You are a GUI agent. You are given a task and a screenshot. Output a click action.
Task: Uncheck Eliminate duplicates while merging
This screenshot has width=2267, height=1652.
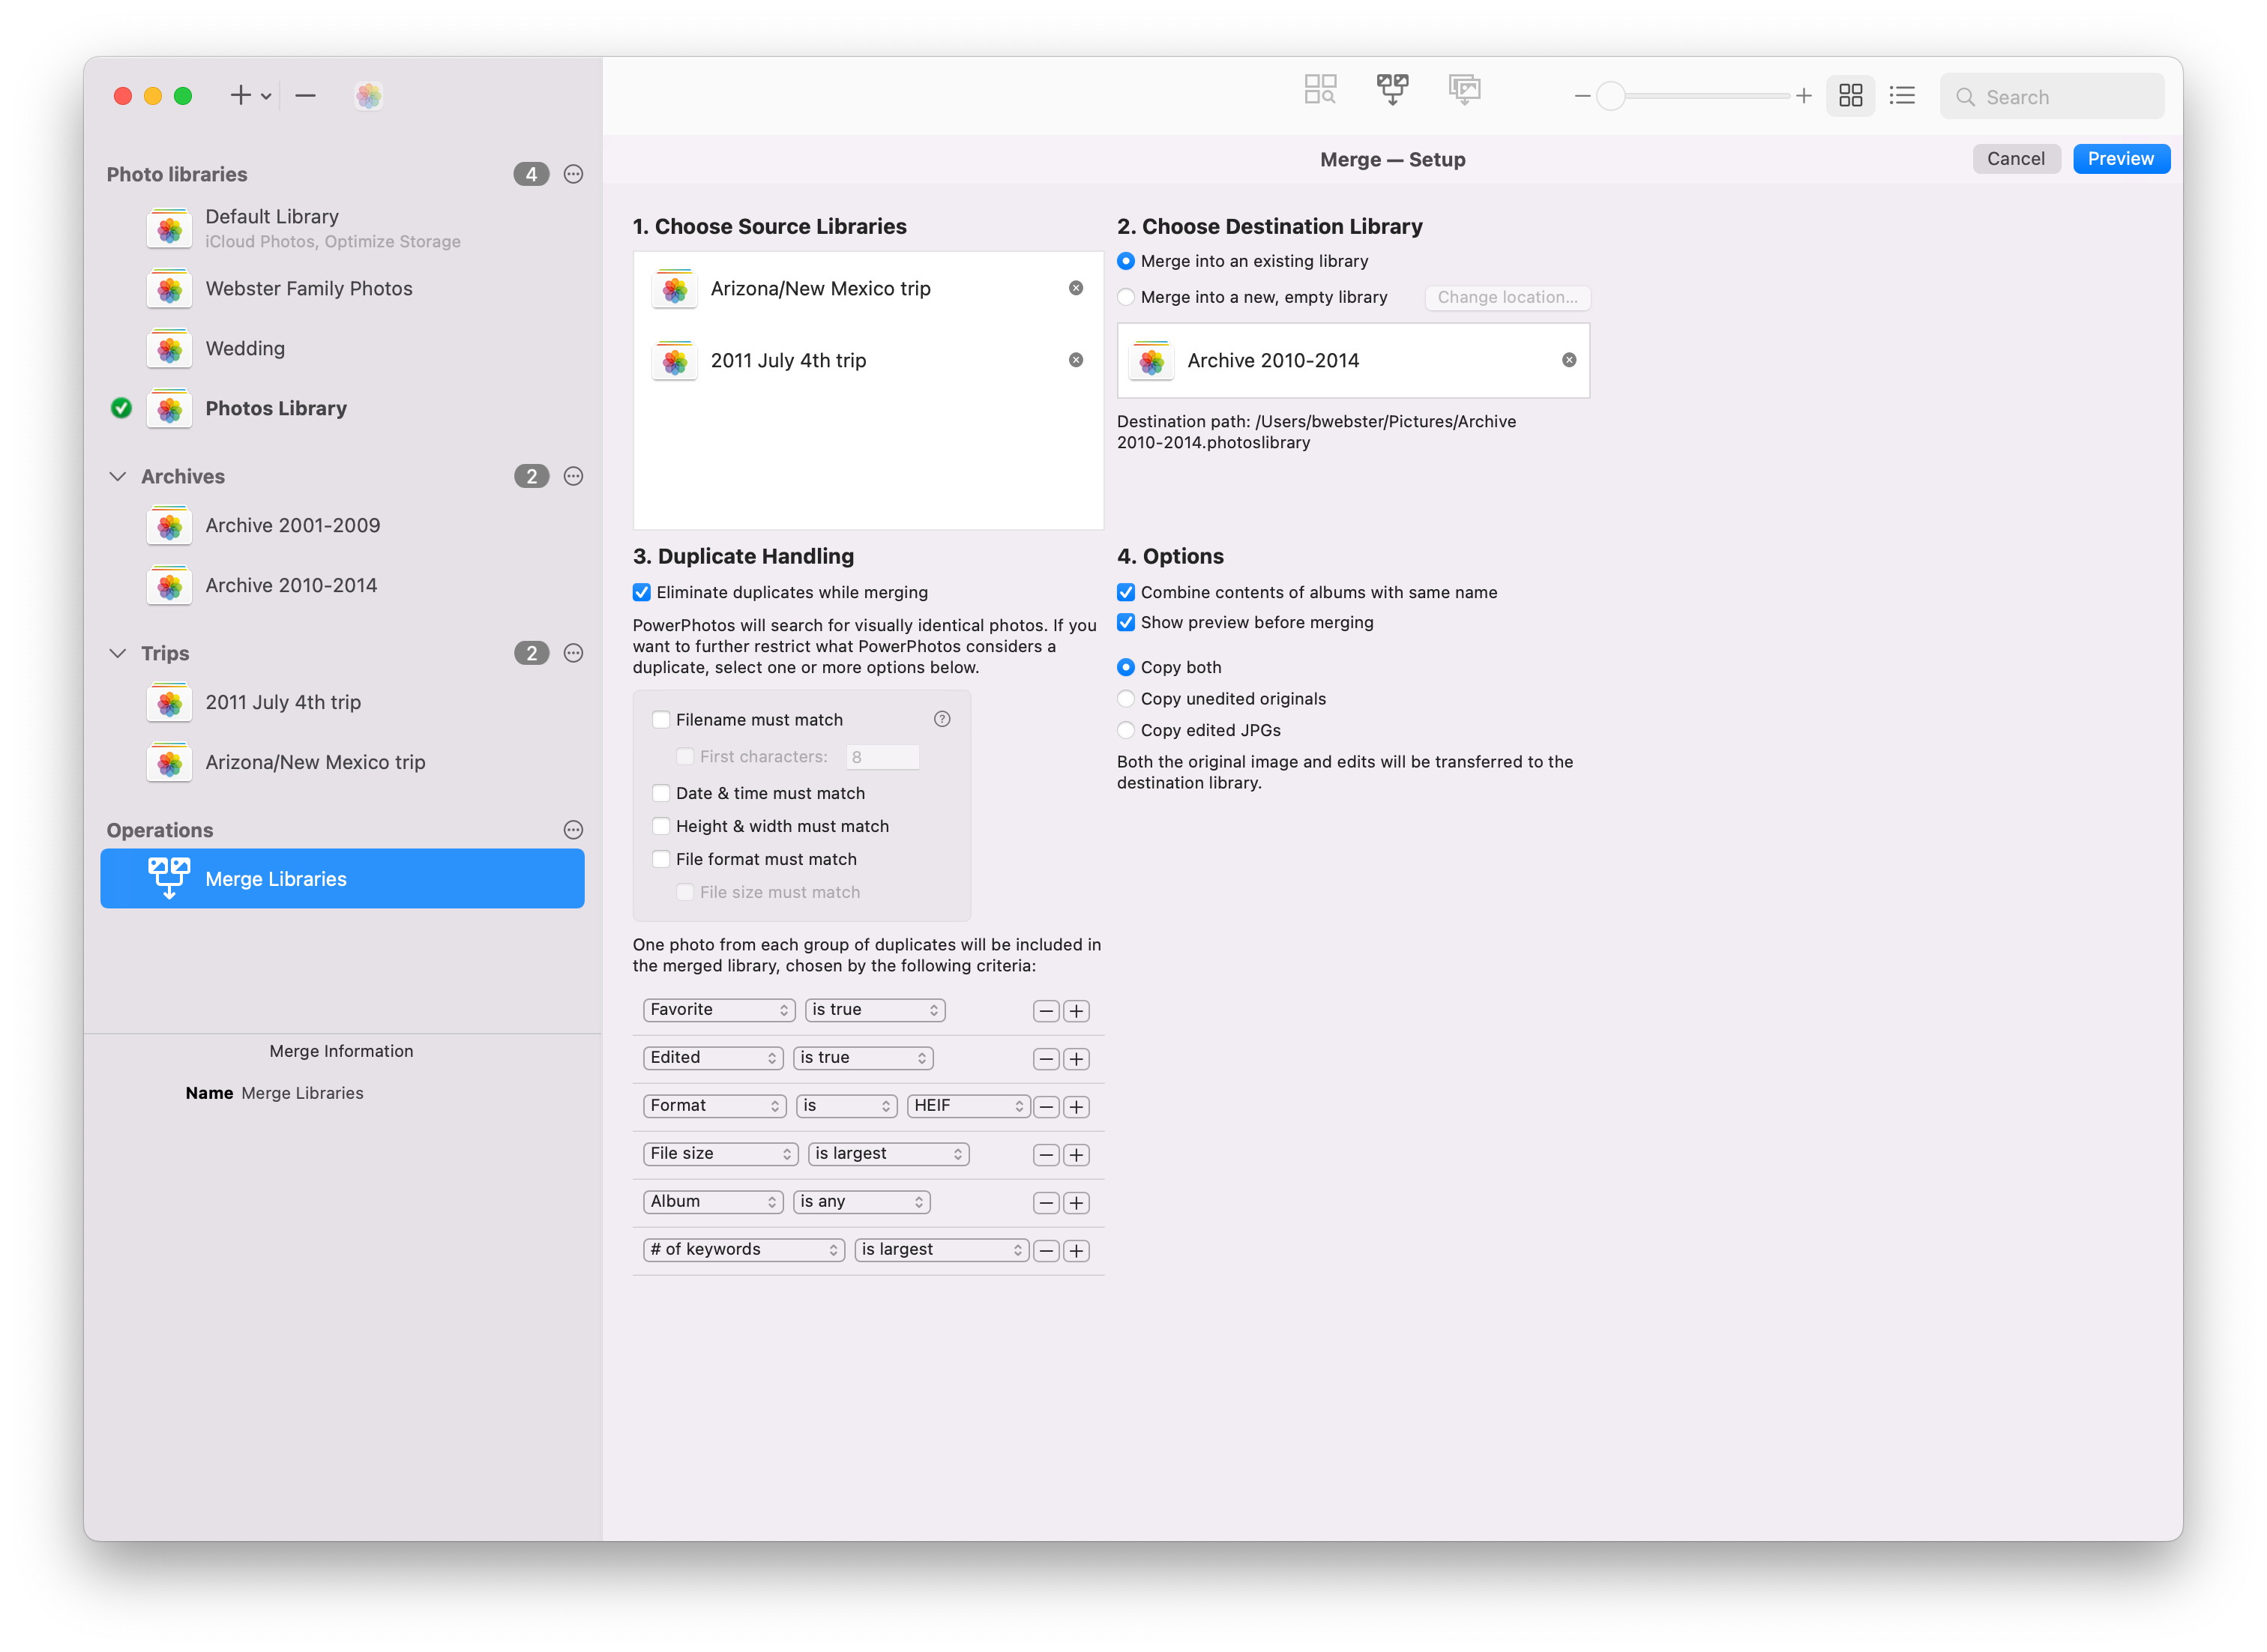(x=642, y=592)
